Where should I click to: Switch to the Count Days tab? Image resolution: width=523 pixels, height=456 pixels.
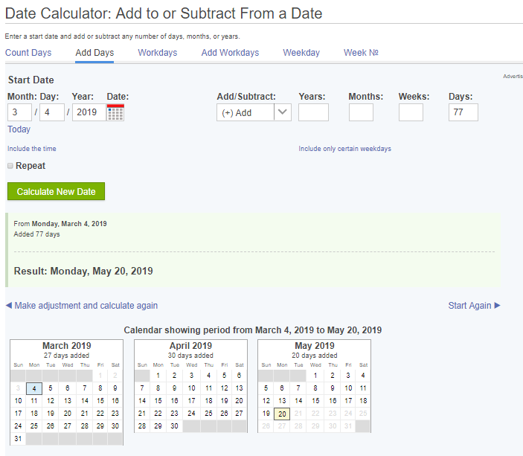click(28, 53)
